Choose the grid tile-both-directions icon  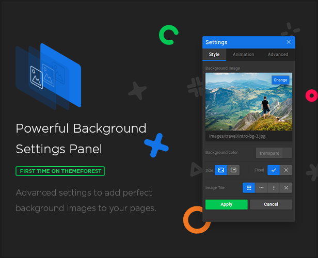point(249,188)
